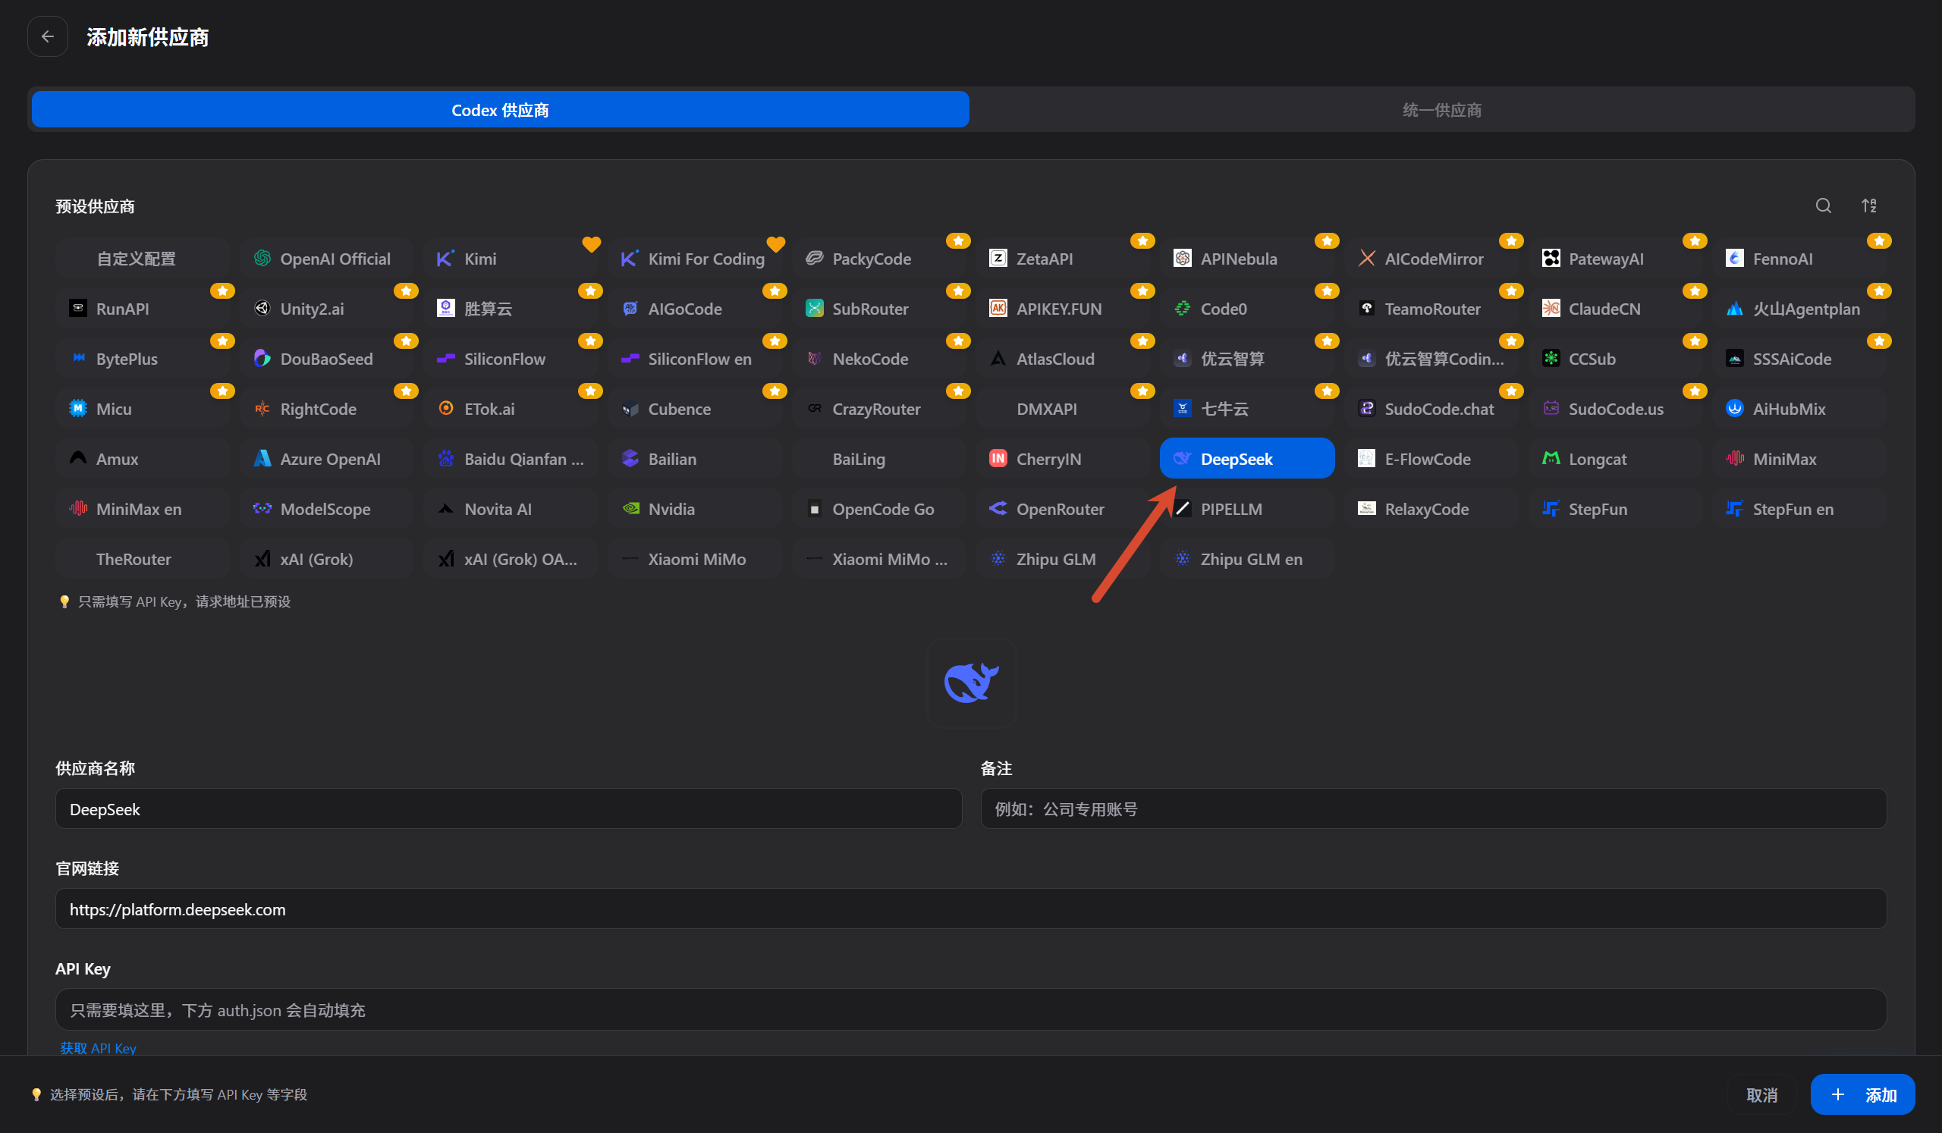1942x1133 pixels.
Task: Select the Xiaomi MiMo provider
Action: pos(695,559)
